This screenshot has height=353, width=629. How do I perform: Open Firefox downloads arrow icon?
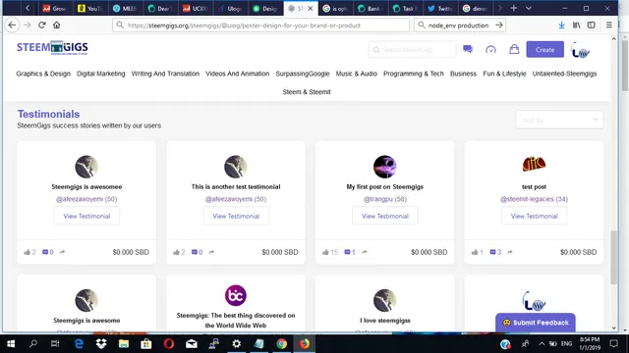[561, 25]
